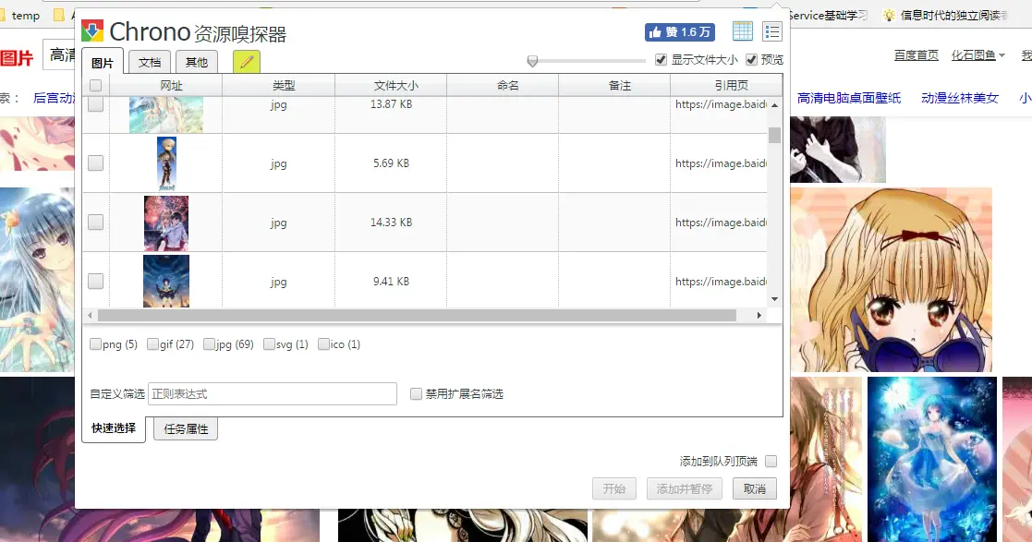The width and height of the screenshot is (1032, 542).
Task: Open 信息时代的独立阅读 bookmark
Action: (946, 15)
